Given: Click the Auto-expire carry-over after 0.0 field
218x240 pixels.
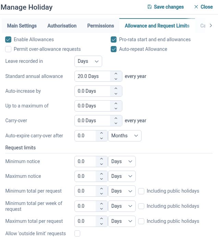Looking at the screenshot, I should (85, 136).
